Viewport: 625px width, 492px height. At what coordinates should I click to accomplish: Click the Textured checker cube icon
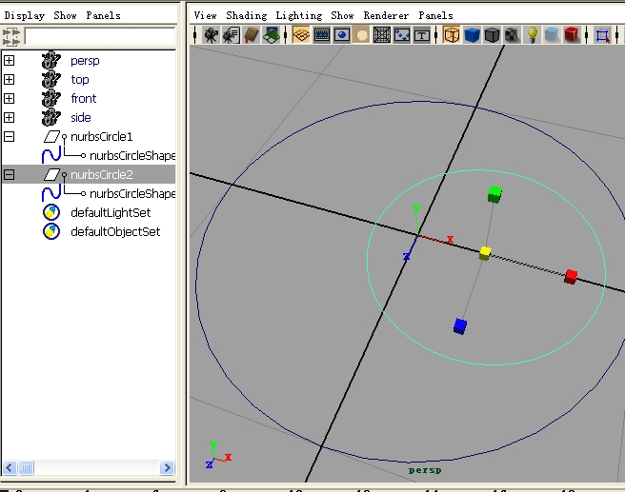click(512, 35)
